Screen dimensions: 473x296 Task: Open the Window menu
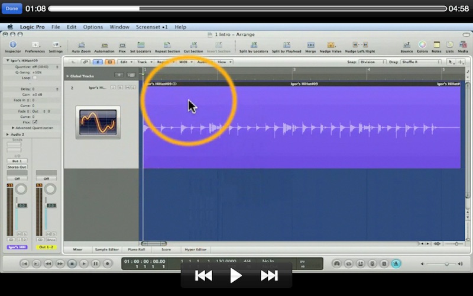click(119, 27)
